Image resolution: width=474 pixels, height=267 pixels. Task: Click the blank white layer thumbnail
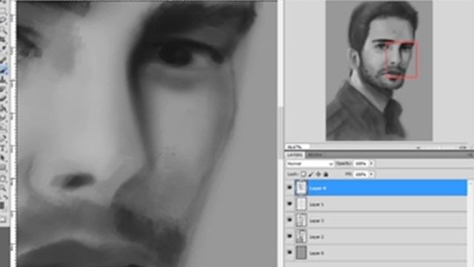click(x=301, y=204)
